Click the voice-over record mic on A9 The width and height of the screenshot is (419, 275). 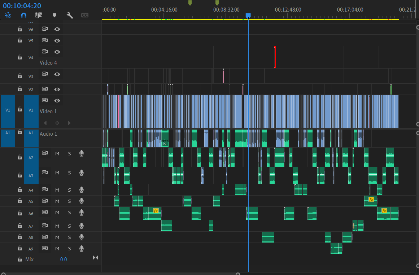coord(81,248)
